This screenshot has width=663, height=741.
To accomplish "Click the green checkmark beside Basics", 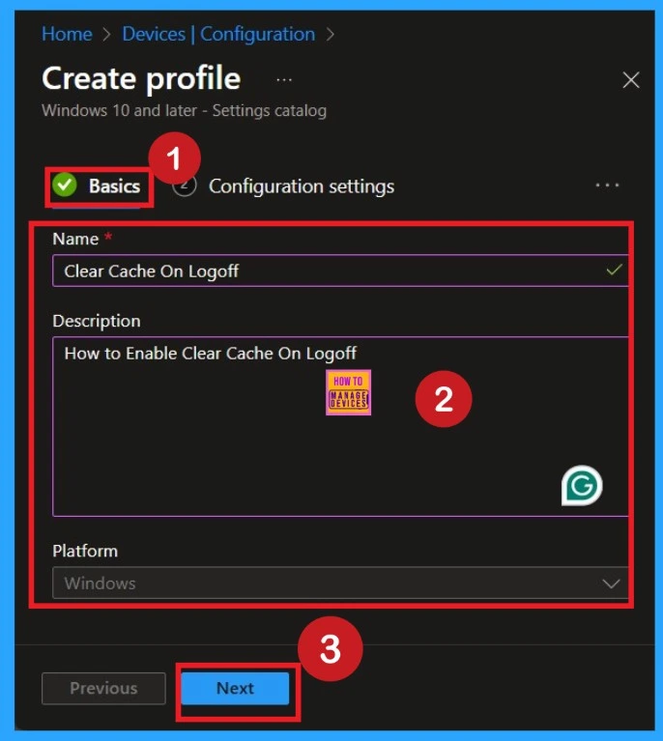I will click(65, 185).
